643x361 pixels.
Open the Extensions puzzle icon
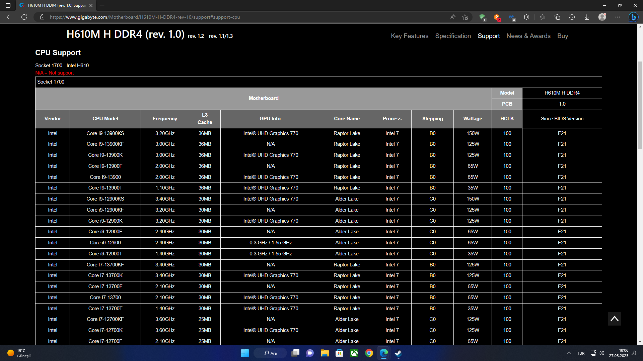(x=526, y=17)
